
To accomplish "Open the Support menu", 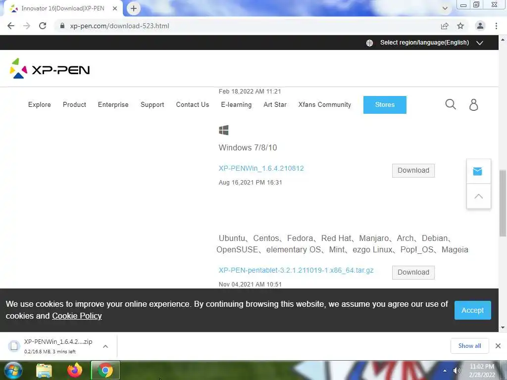I will pos(152,105).
